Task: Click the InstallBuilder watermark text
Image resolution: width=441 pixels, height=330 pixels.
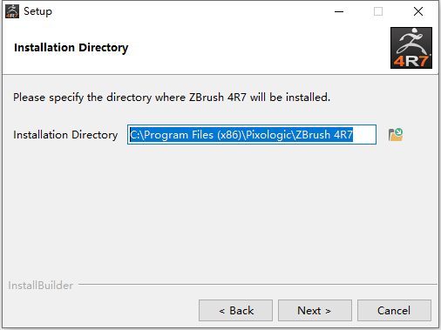Action: 41,286
